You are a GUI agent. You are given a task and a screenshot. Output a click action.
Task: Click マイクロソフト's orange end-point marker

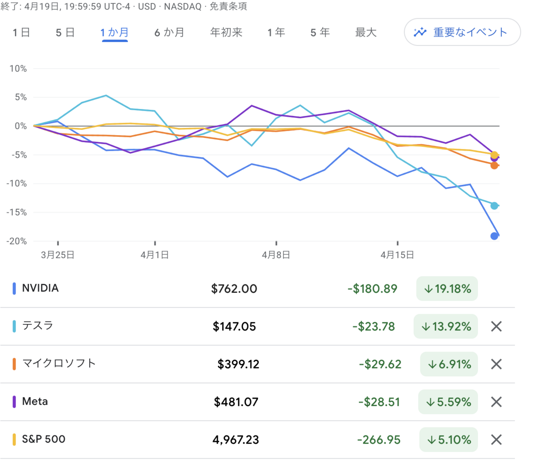tap(494, 165)
